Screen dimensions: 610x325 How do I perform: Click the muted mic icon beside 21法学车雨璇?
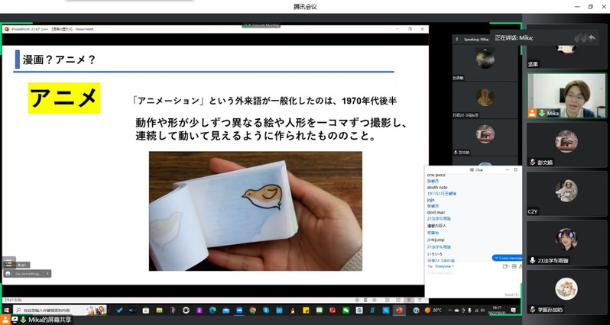tap(532, 260)
